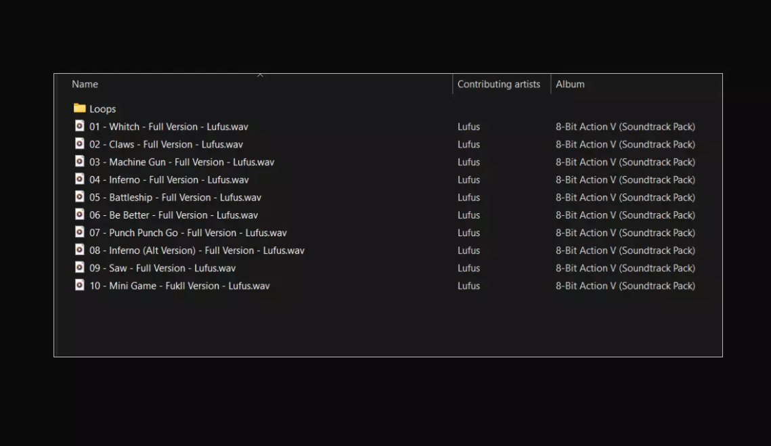Click Lufus artist in 05 - Battleship row
This screenshot has width=771, height=446.
(468, 197)
